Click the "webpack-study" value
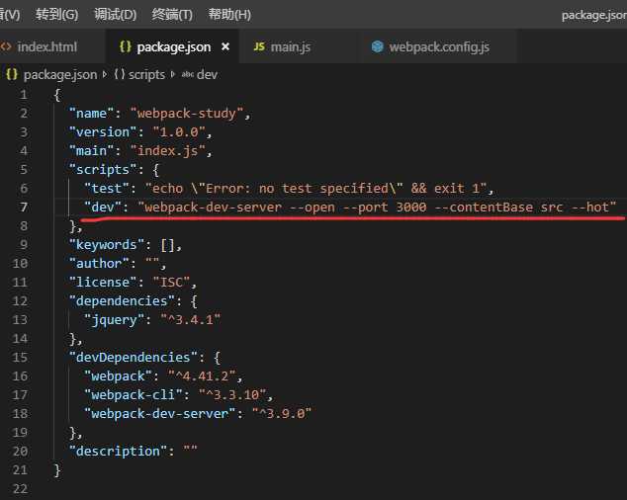This screenshot has width=627, height=500. tap(187, 114)
